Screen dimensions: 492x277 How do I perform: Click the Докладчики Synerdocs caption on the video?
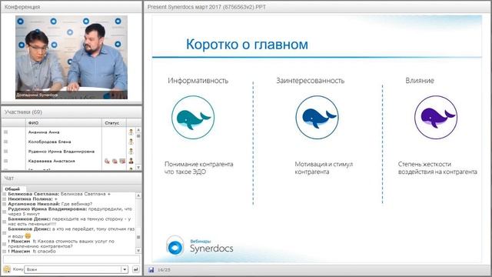click(37, 95)
